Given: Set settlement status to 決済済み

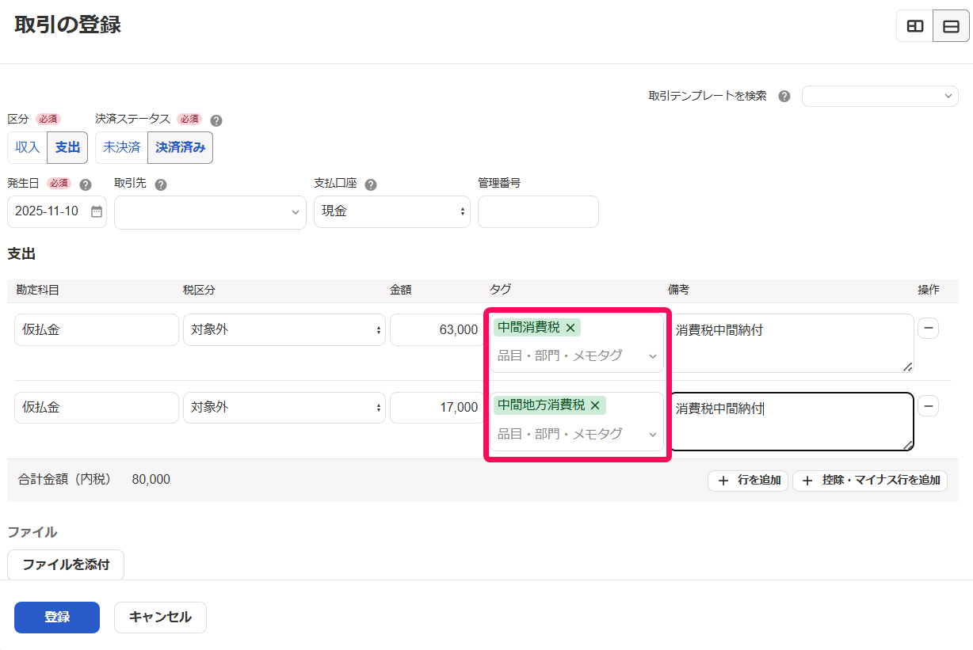Looking at the screenshot, I should point(180,147).
